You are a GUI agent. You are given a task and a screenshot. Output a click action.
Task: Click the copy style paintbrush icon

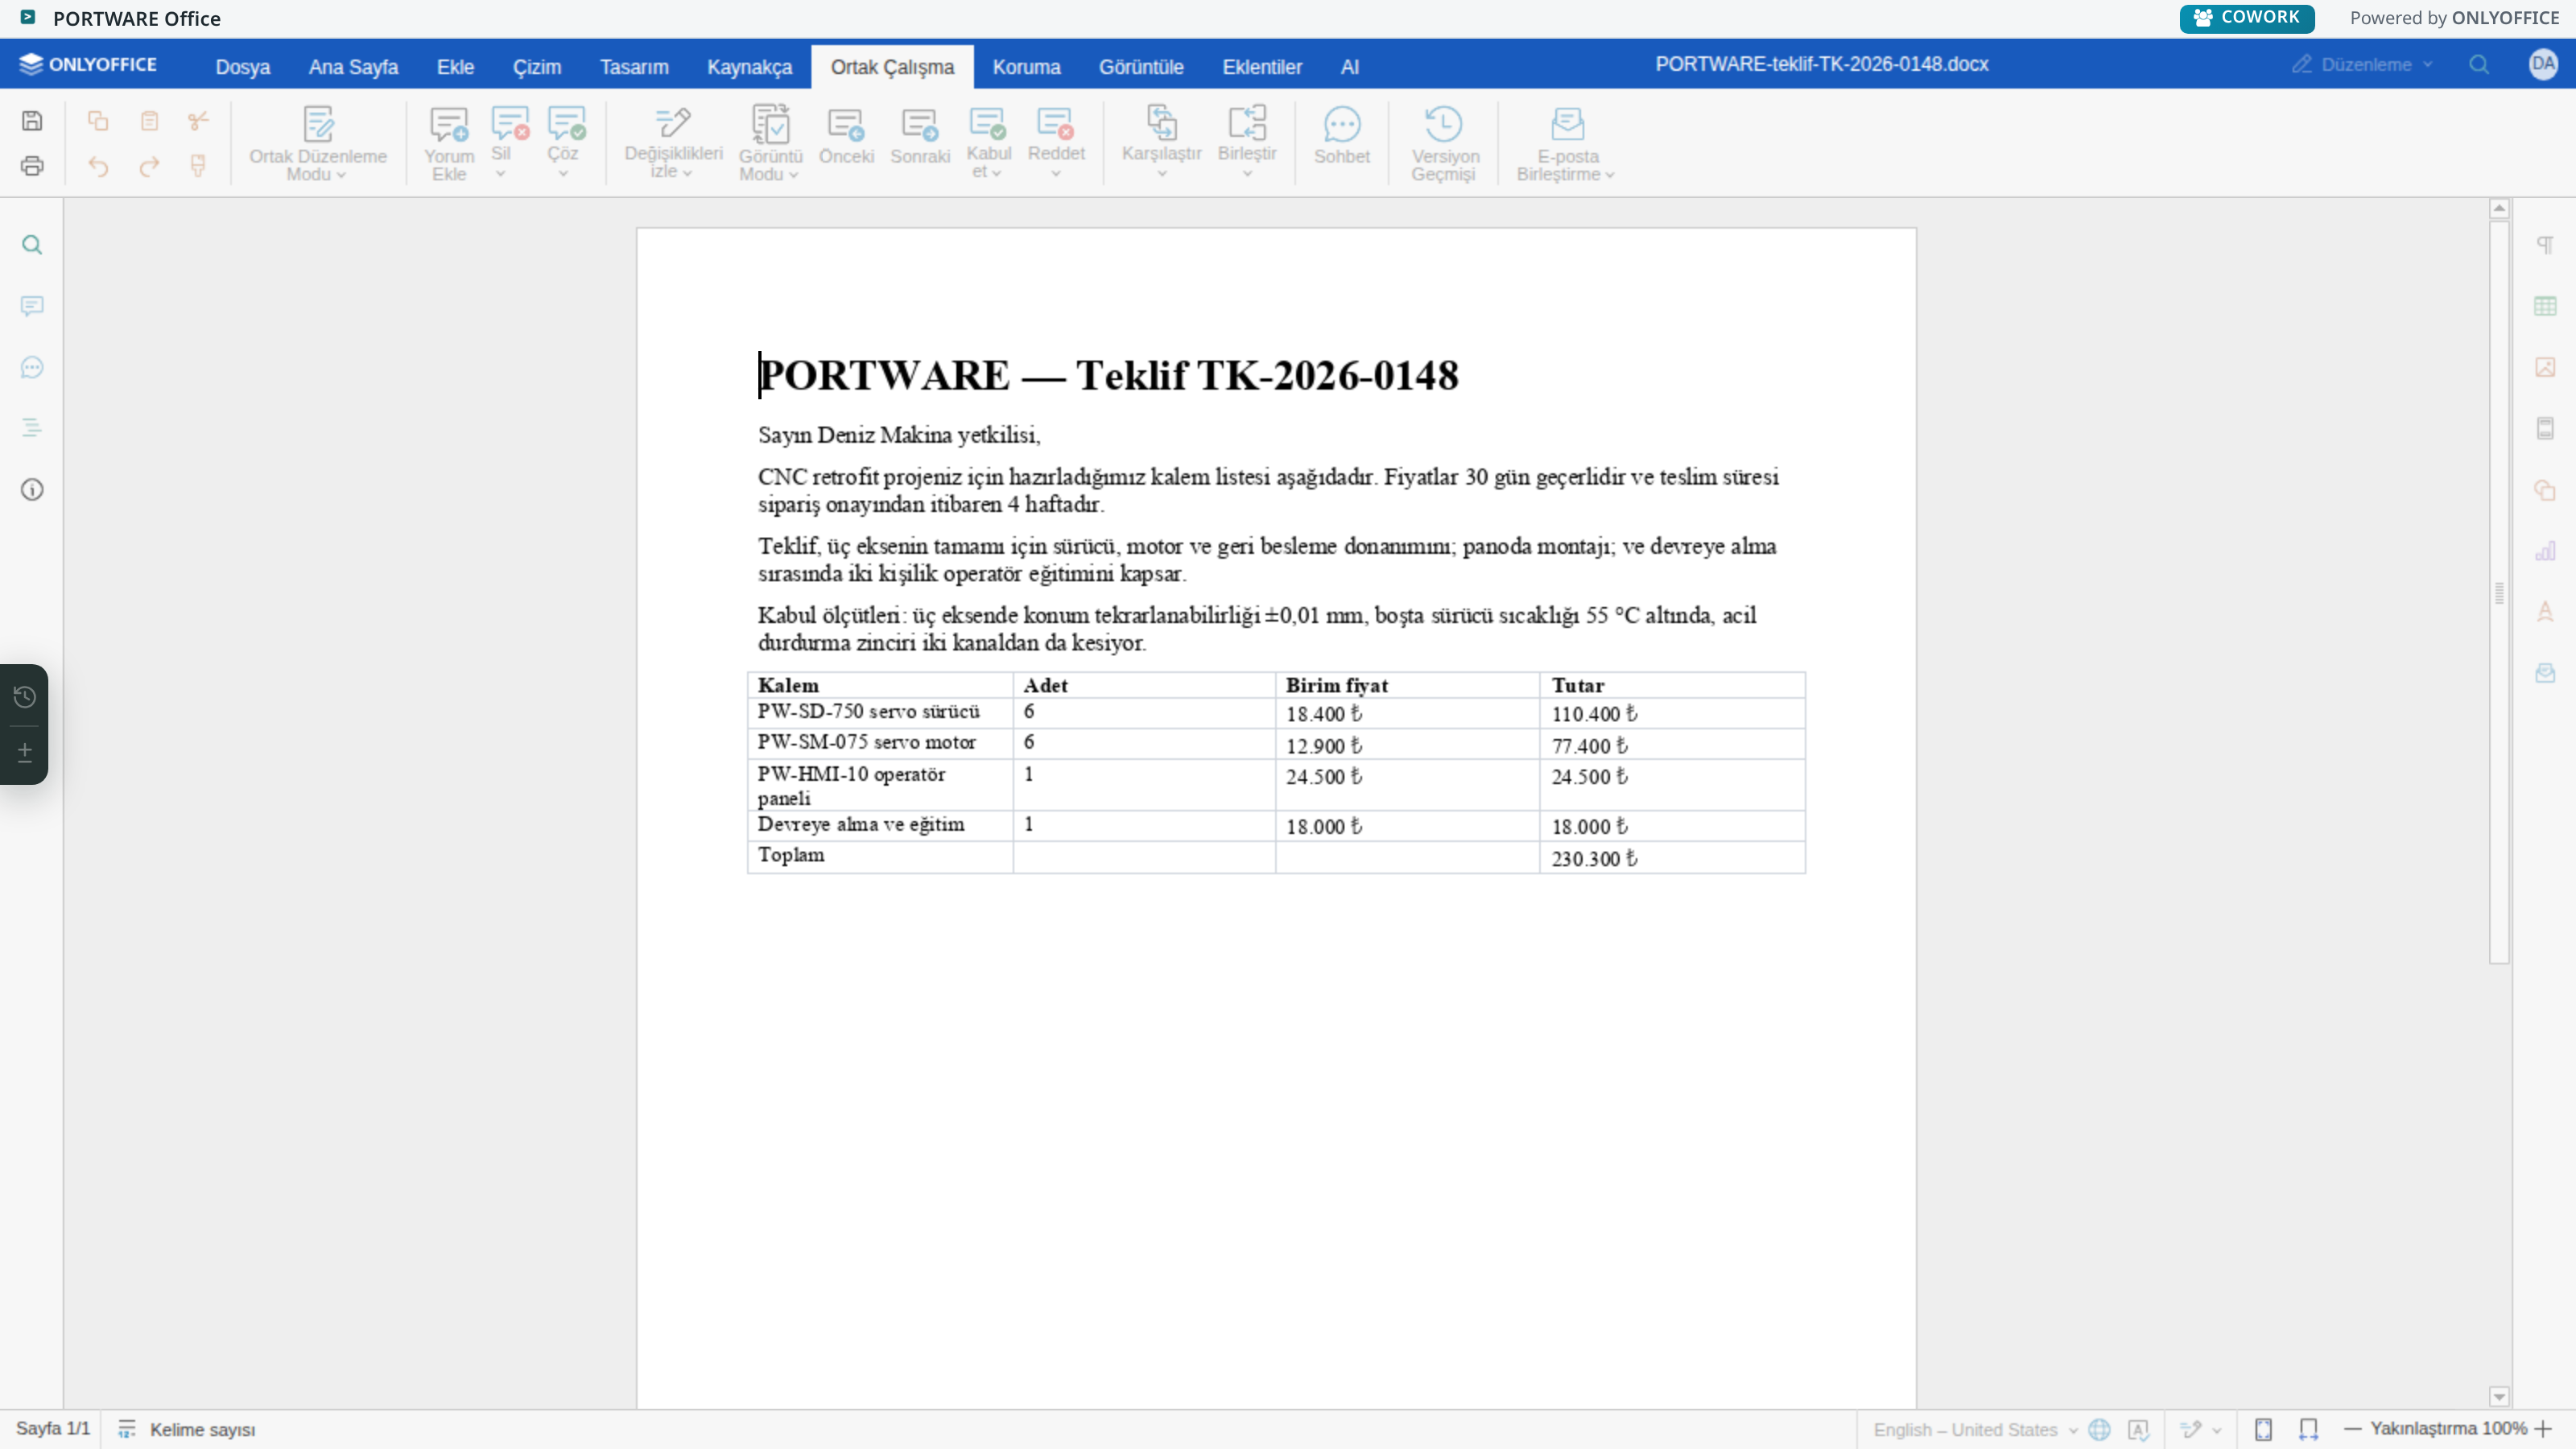coord(198,166)
